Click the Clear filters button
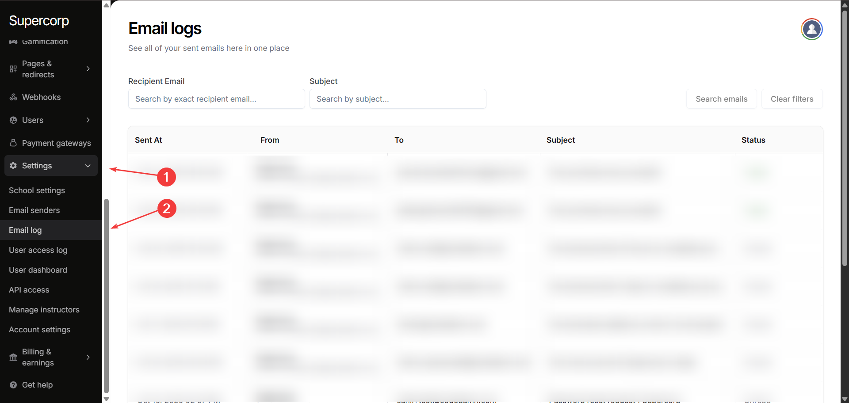 792,99
